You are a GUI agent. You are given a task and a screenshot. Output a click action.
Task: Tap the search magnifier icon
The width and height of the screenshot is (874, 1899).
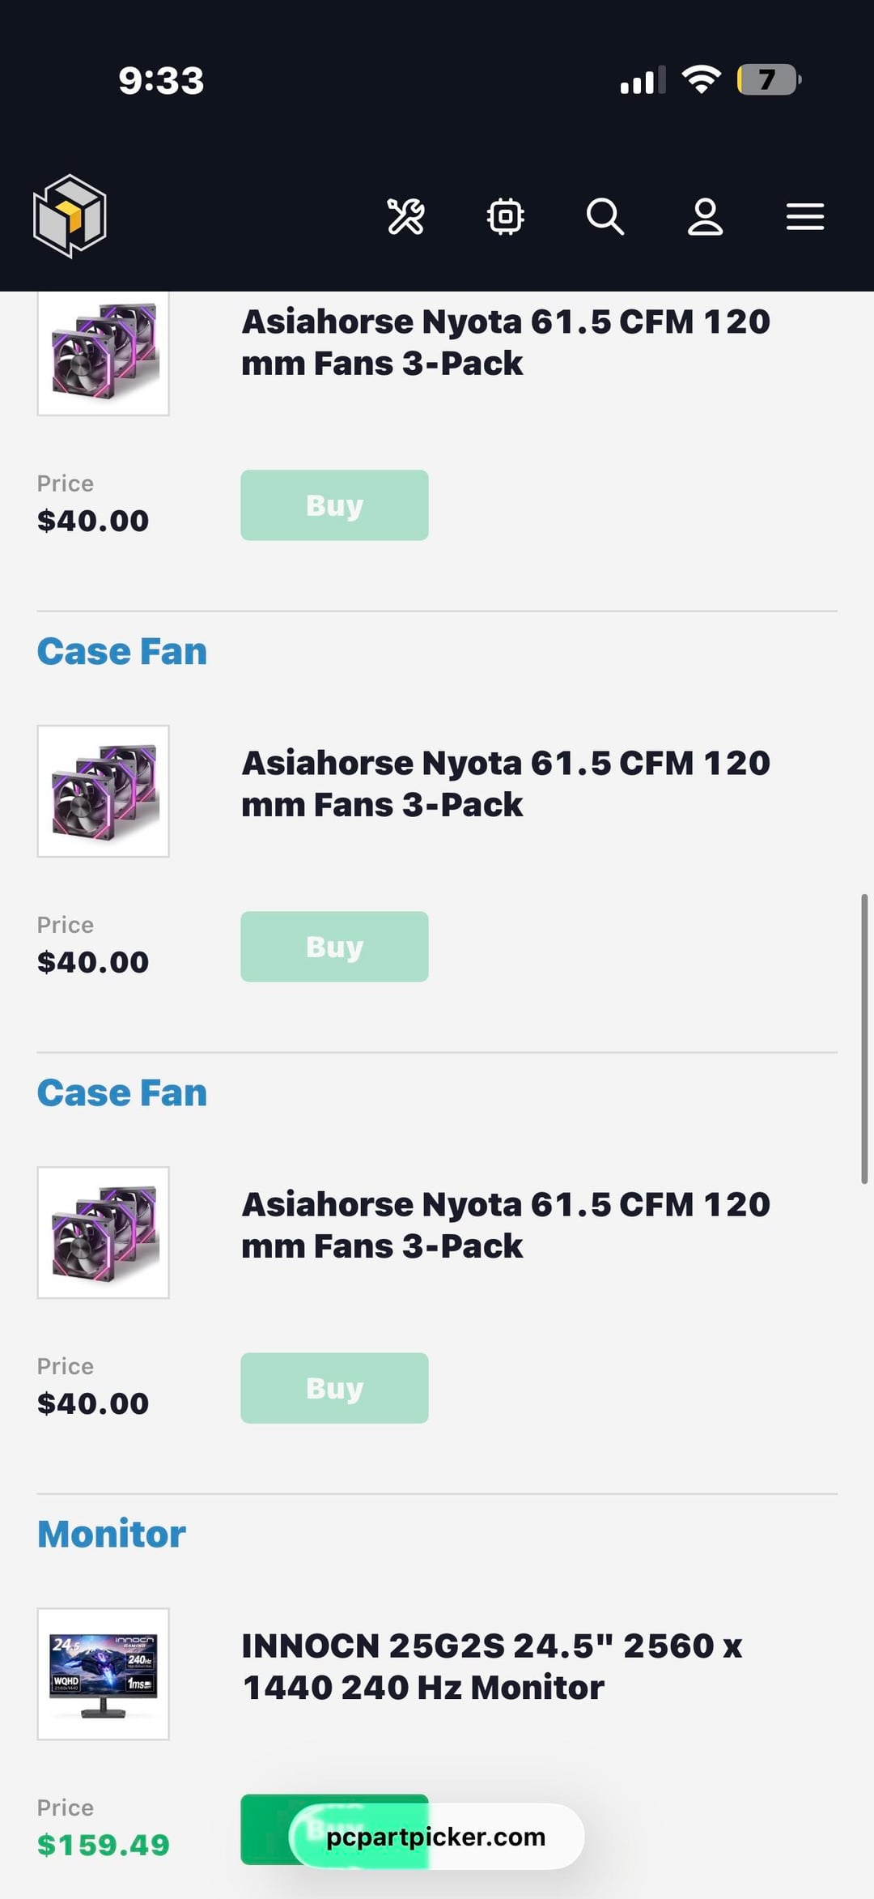(x=605, y=216)
